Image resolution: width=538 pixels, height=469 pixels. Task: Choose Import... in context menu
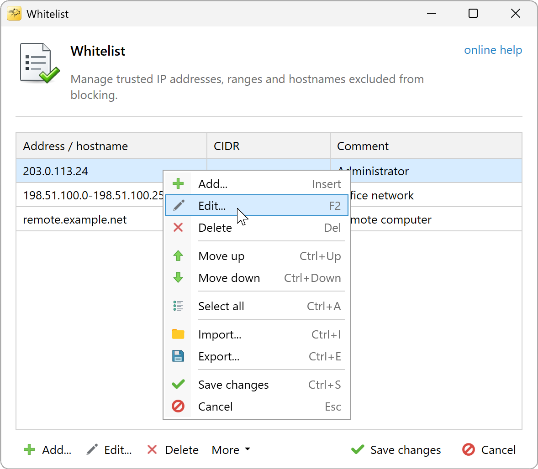pos(257,334)
